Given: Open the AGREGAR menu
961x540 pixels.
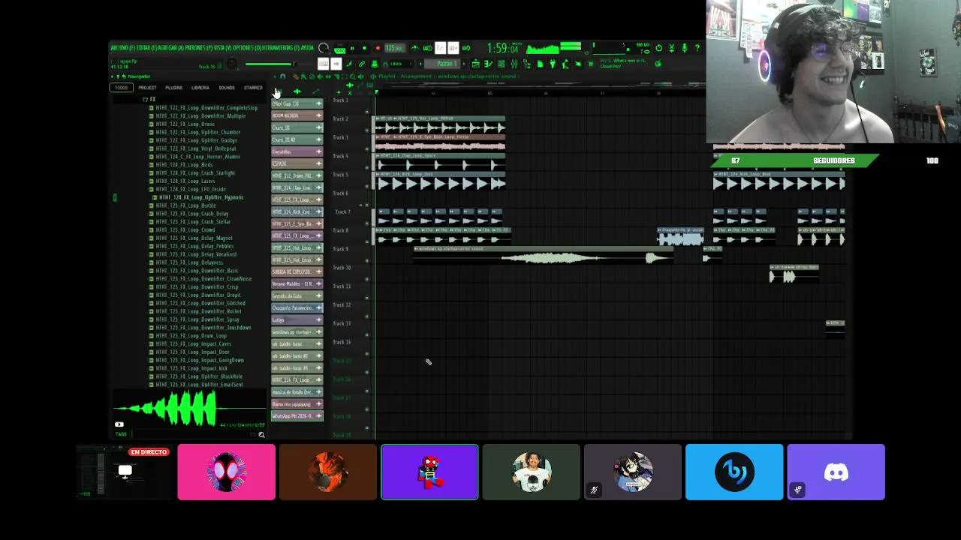Looking at the screenshot, I should pos(171,48).
